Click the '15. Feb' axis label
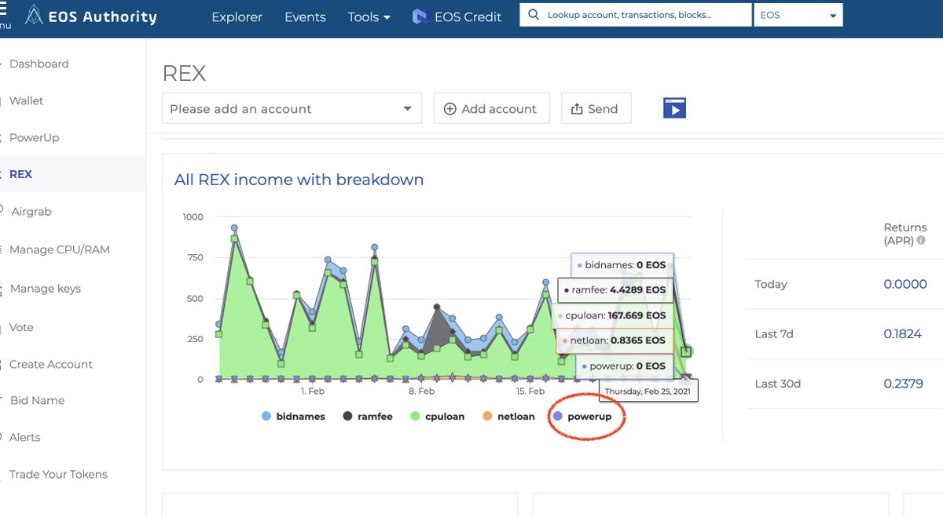The image size is (943, 517). pos(530,391)
